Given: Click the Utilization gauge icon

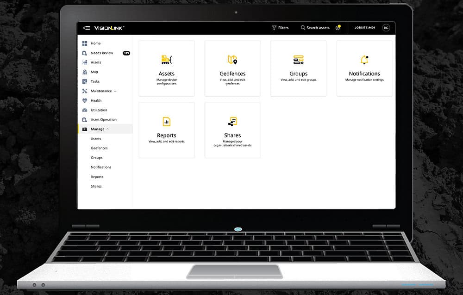Looking at the screenshot, I should point(85,110).
